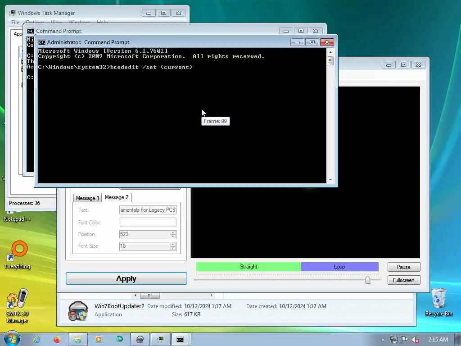Click the background Command Prompt window title icon
Viewport: 461px width, 346px height.
(x=30, y=31)
